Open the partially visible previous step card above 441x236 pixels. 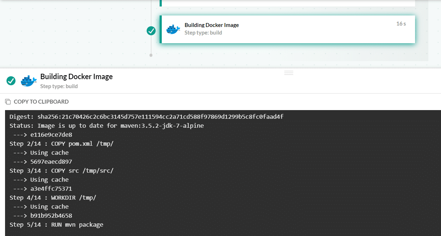(x=288, y=3)
